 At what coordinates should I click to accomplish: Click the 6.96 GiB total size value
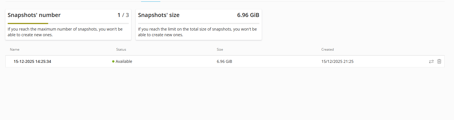coord(248,15)
